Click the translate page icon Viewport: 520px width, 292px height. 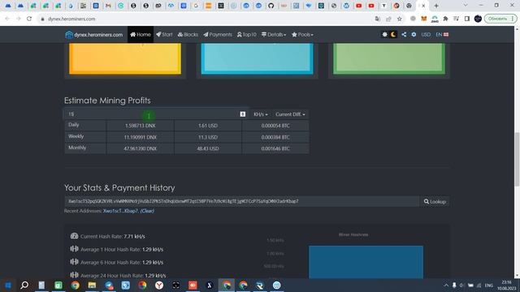coord(377,19)
